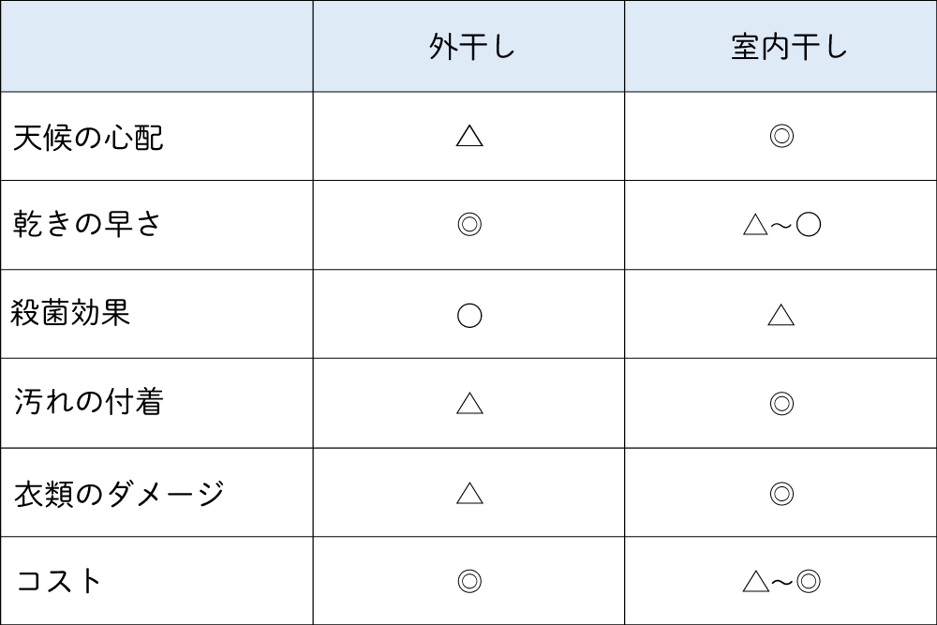Image resolution: width=937 pixels, height=625 pixels.
Task: Click the 外干し column header
Action: coord(472,48)
